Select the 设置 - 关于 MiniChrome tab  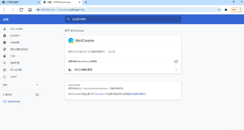62,2
